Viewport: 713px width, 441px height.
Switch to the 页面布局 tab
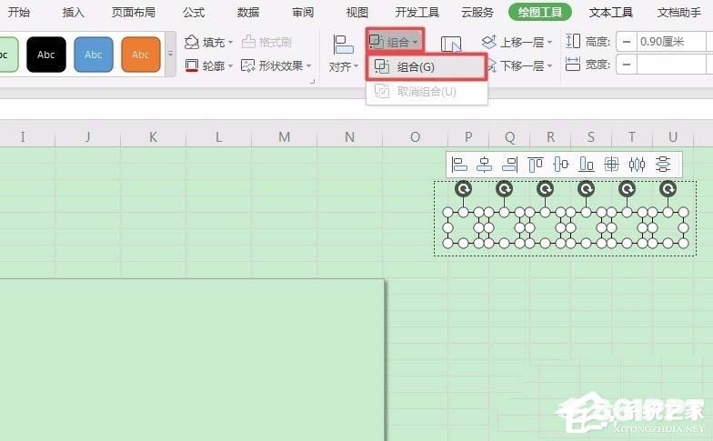click(x=134, y=12)
